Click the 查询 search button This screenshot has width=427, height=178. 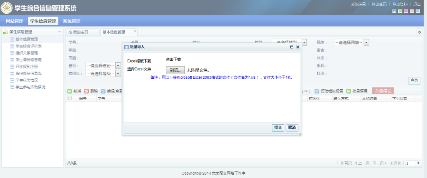coord(414,80)
